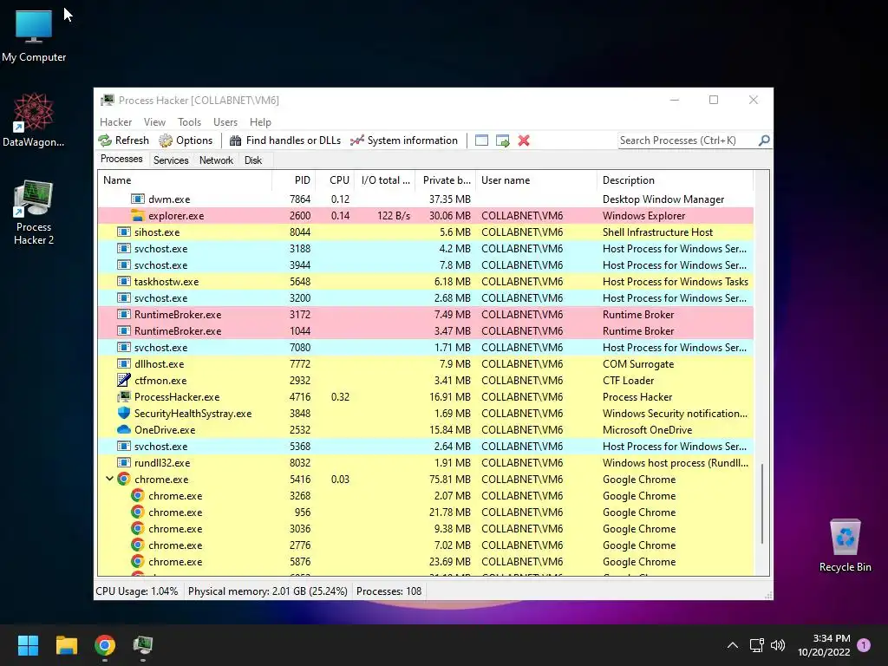The image size is (888, 666).
Task: Click the rundll32.exe process icon
Action: [123, 463]
